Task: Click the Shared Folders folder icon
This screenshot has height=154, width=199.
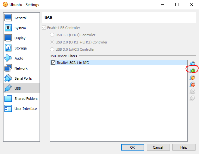Action: (8, 98)
